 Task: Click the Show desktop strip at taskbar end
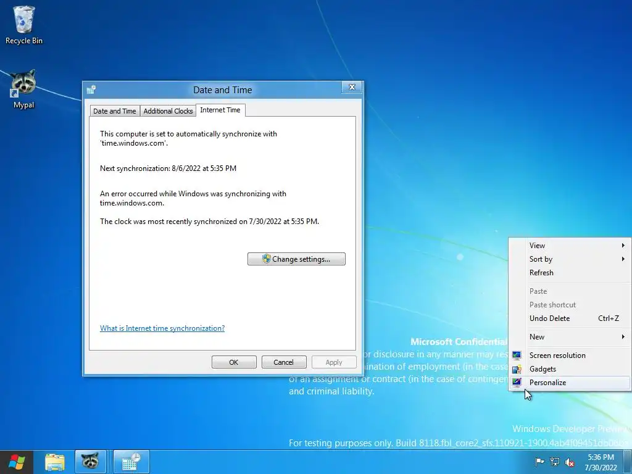[x=629, y=462]
